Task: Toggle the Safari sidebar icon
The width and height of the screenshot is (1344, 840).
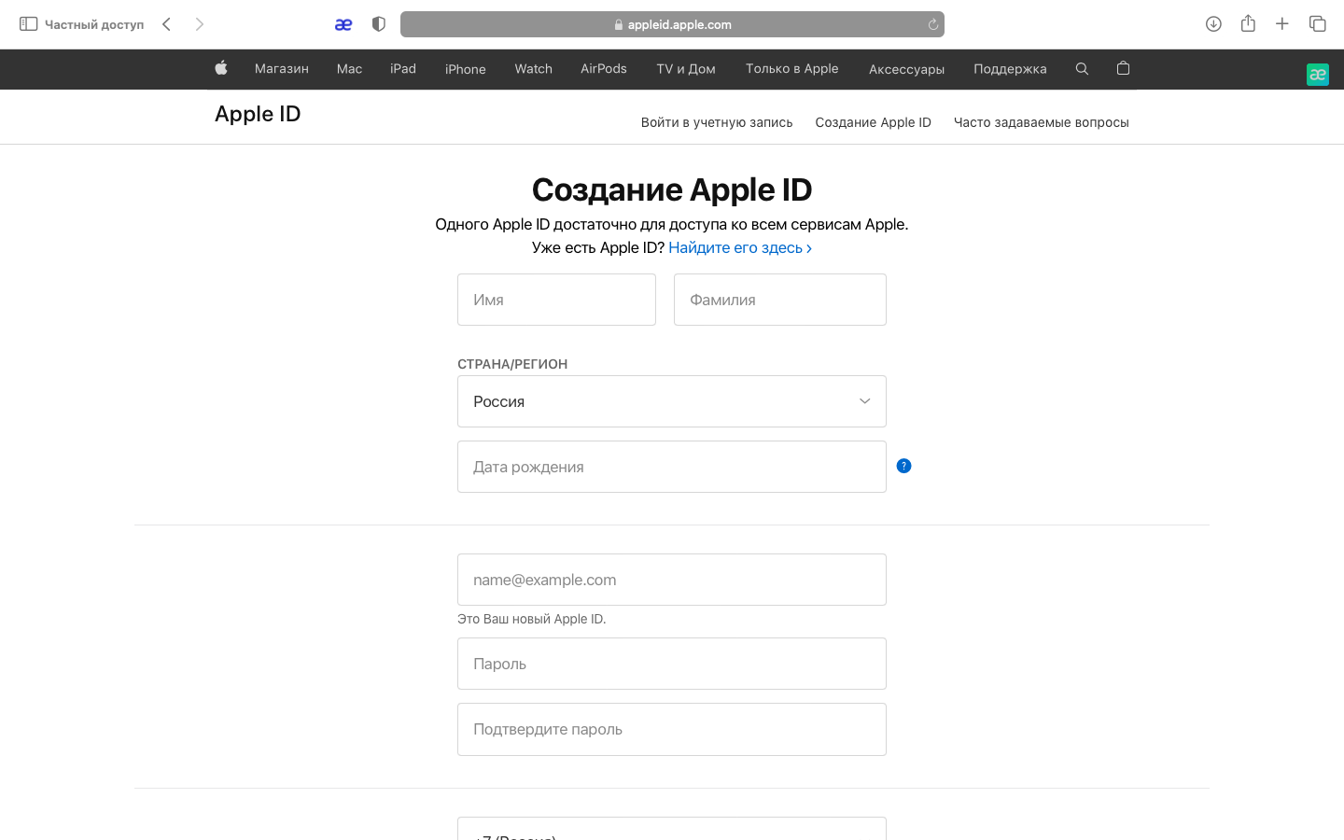Action: click(x=28, y=24)
